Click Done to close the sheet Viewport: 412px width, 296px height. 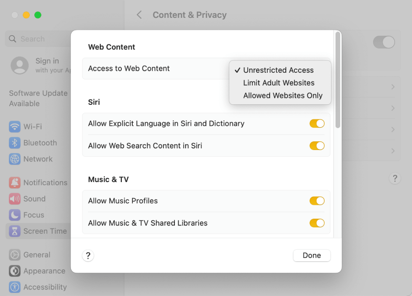(x=312, y=255)
